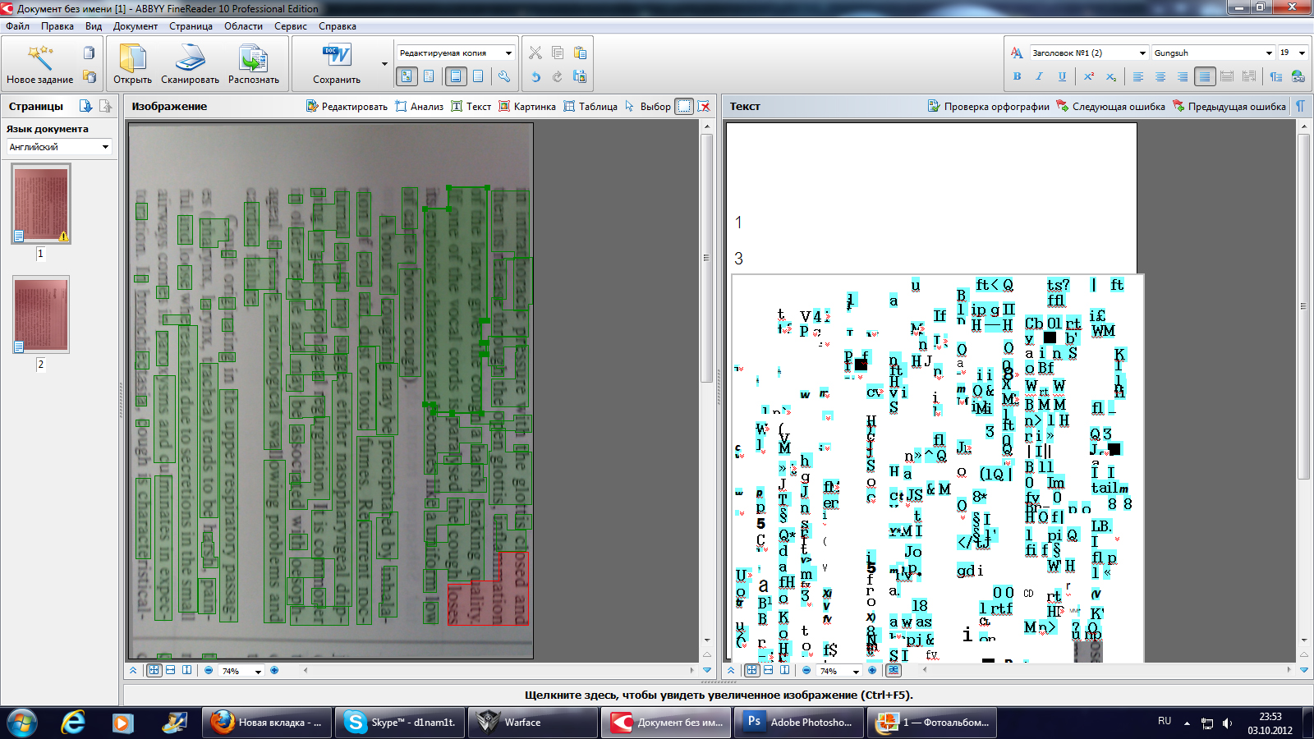Click the scissors cut icon
The height and width of the screenshot is (739, 1314).
click(535, 53)
